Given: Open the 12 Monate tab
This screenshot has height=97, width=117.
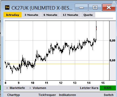Looking at the screenshot, I should [x=71, y=15].
